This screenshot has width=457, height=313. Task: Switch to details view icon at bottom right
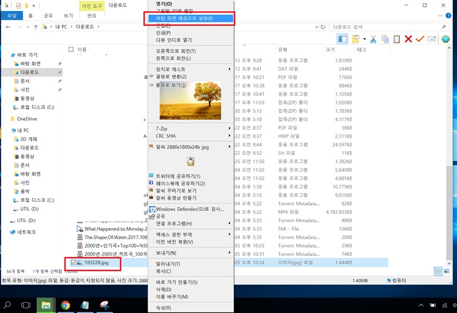pos(438,271)
